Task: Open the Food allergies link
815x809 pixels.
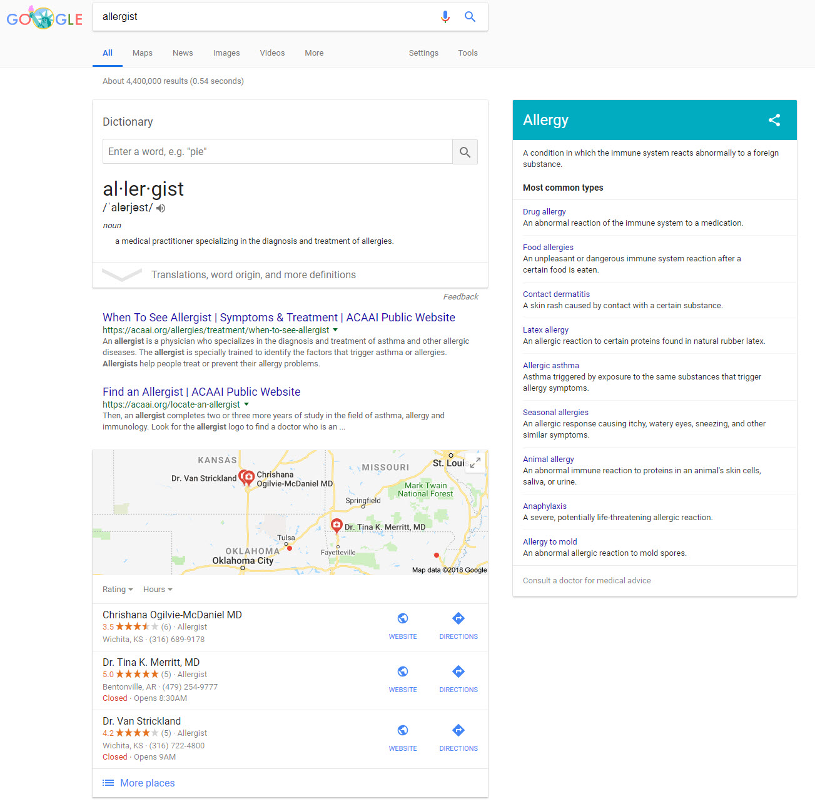Action: 548,248
